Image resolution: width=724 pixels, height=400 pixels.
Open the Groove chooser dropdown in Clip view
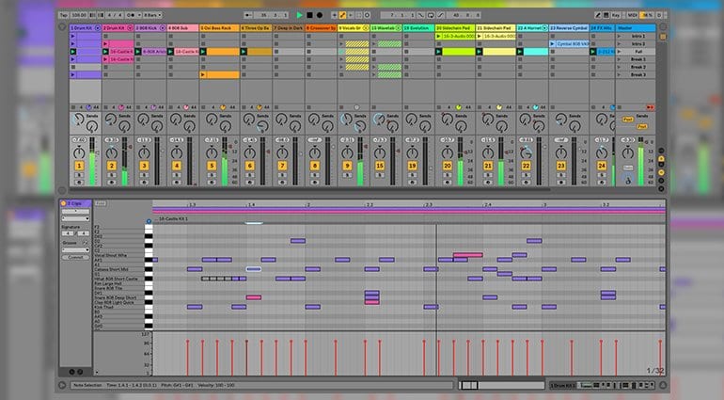[75, 249]
